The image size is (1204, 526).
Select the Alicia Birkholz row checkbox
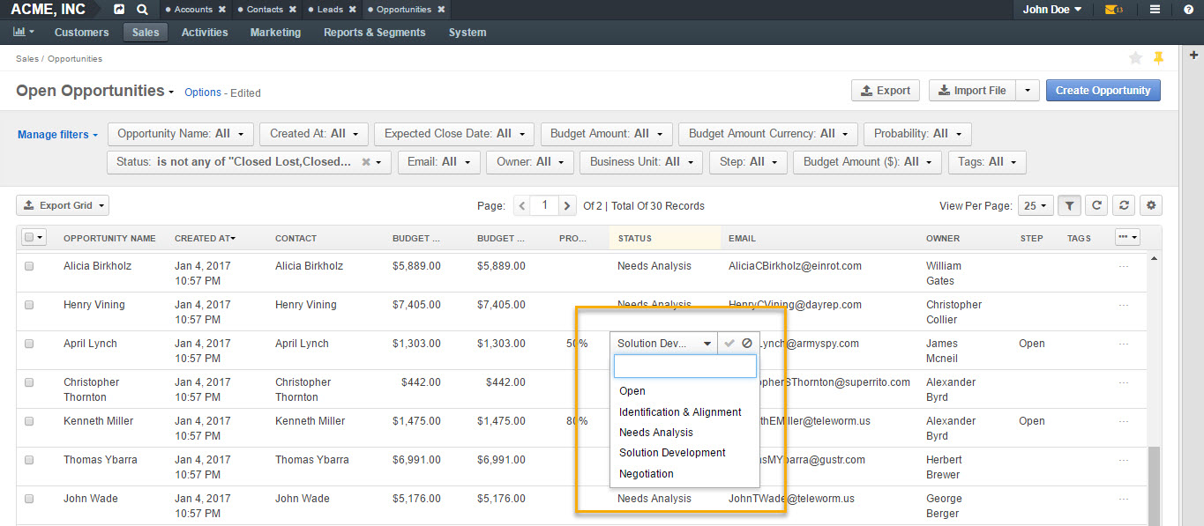pyautogui.click(x=29, y=266)
